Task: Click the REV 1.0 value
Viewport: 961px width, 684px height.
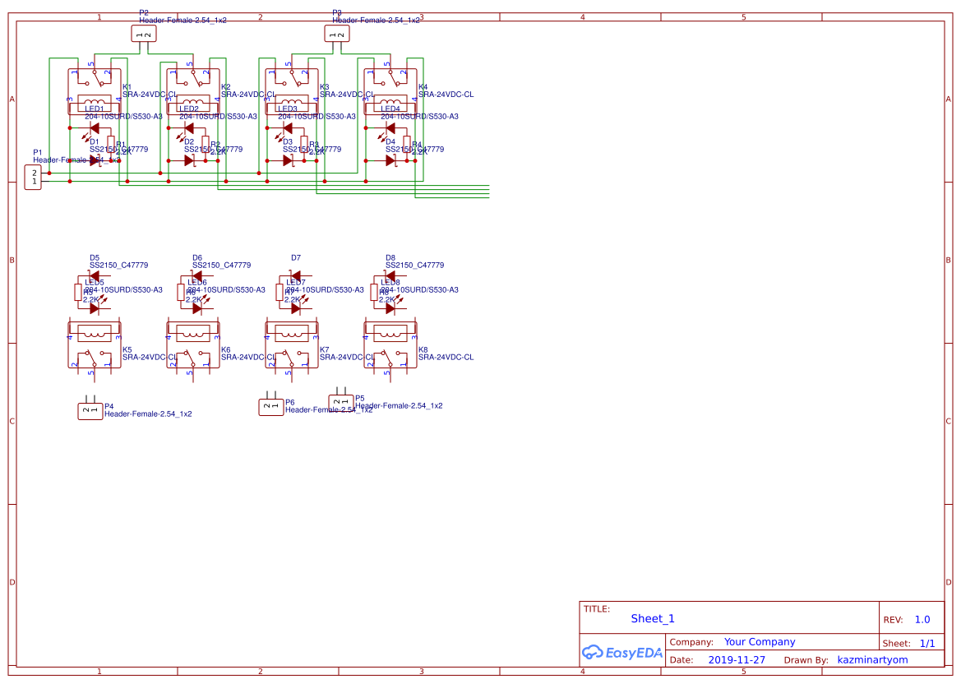Action: point(922,620)
